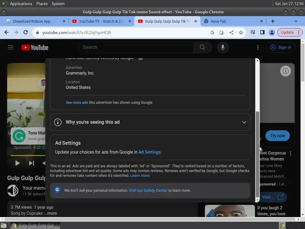This screenshot has height=229, width=305.
Task: Toggle the Chrome side panel icon
Action: pyautogui.click(x=262, y=32)
